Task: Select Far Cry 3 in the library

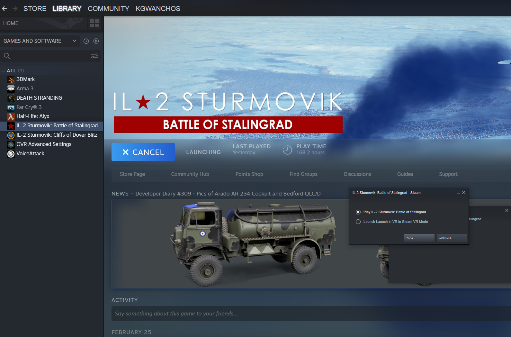Action: [x=29, y=107]
